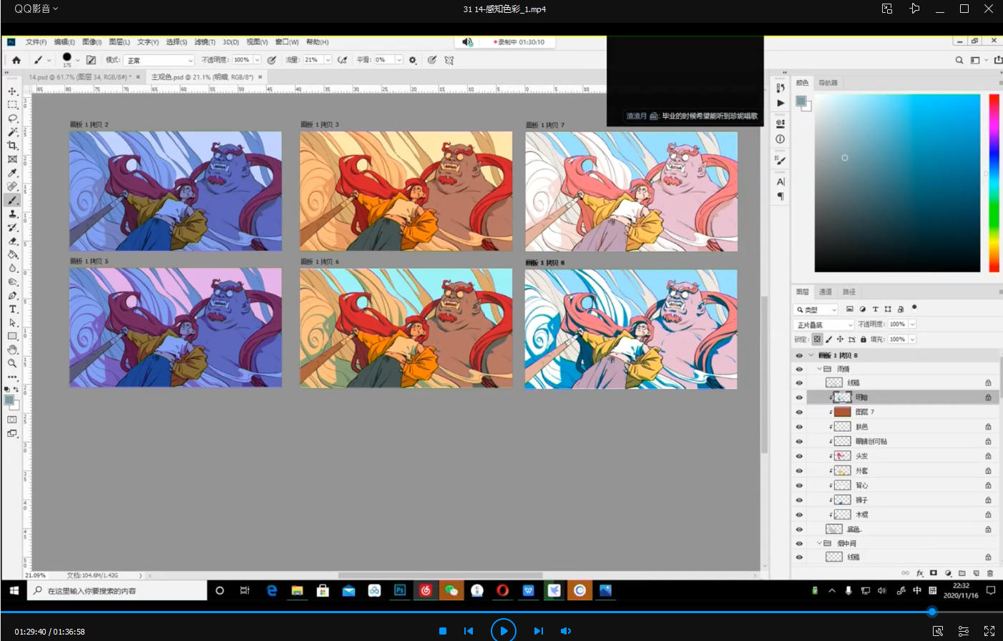Viewport: 1003px width, 641px height.
Task: Select the Lasso tool in the toolbar
Action: [12, 119]
